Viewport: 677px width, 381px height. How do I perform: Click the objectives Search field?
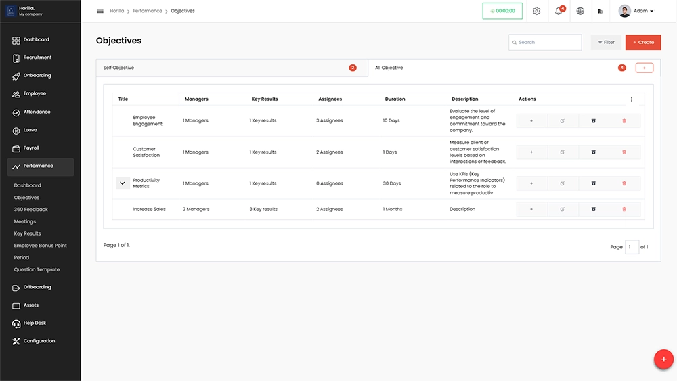coord(545,42)
